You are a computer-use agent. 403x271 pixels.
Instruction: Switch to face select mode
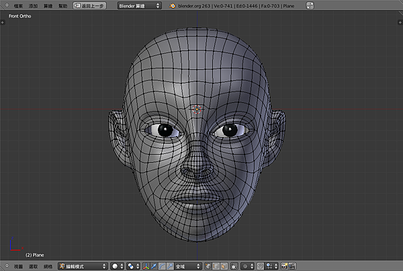click(x=224, y=266)
